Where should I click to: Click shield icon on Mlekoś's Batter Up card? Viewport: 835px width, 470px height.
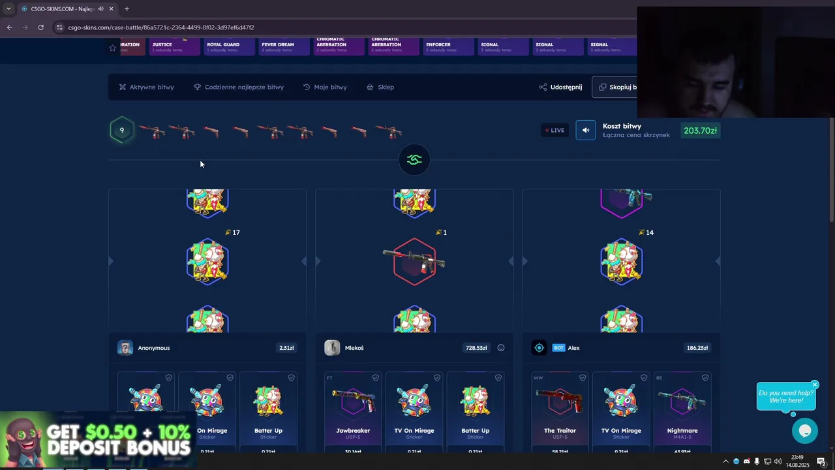point(498,377)
